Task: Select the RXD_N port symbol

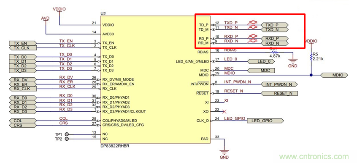Action: [x=275, y=43]
